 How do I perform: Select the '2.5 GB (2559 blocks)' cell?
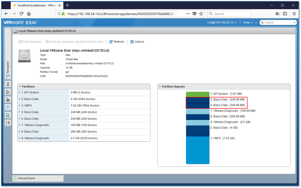pyautogui.click(x=110, y=138)
